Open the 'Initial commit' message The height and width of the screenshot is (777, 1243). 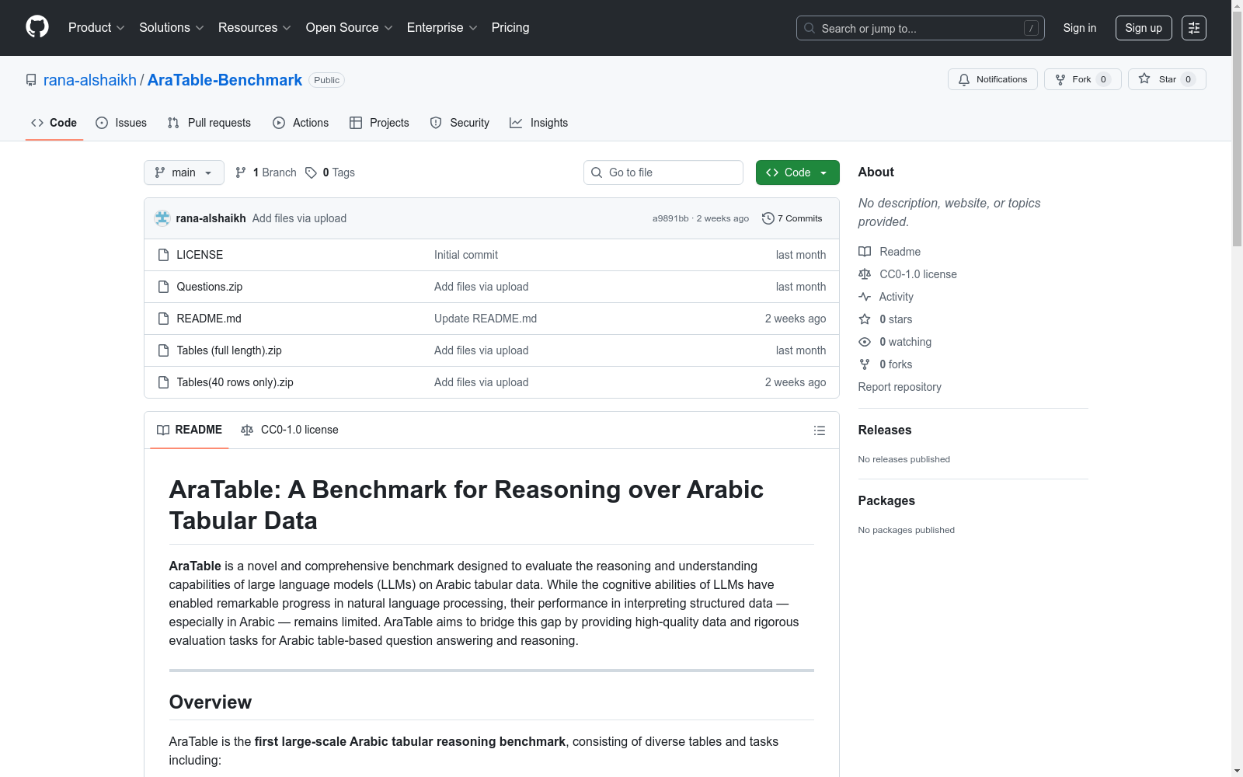[466, 255]
